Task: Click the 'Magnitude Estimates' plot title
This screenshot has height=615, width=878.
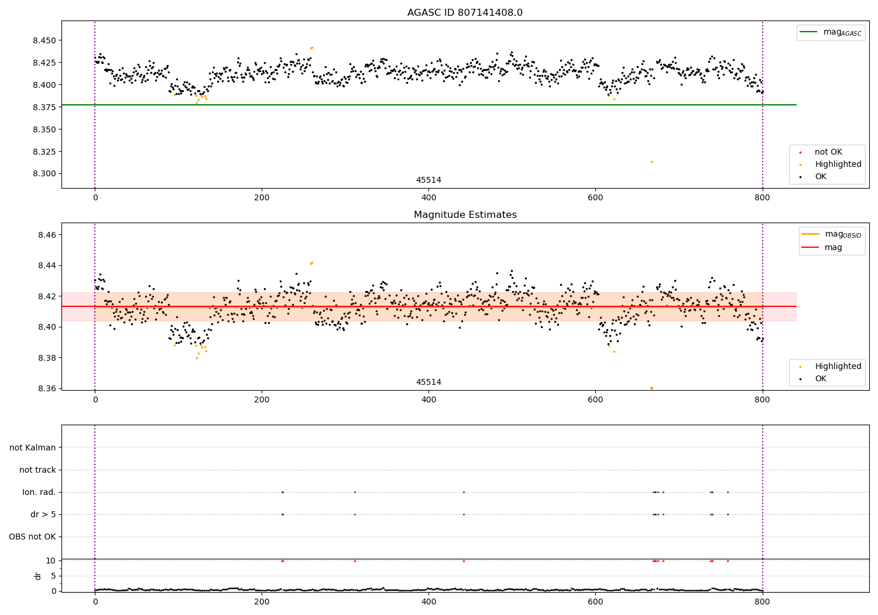Action: coord(465,215)
